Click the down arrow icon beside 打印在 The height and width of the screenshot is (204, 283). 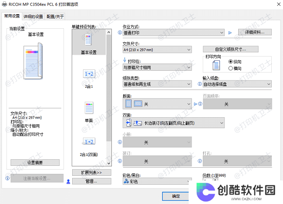click(x=125, y=60)
